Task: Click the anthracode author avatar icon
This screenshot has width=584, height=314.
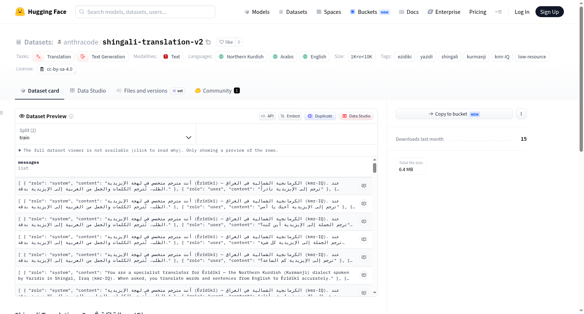Action: 59,42
